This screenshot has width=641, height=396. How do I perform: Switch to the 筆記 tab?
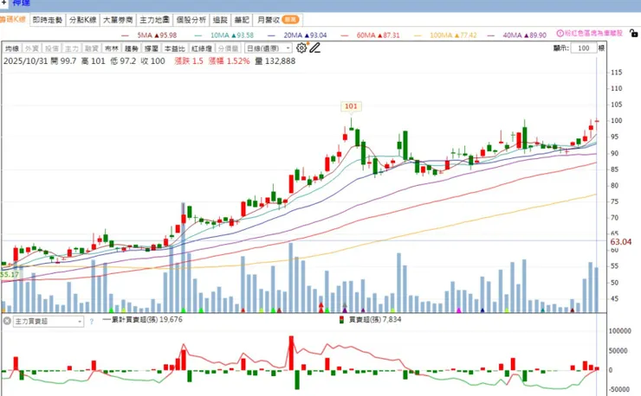(242, 20)
